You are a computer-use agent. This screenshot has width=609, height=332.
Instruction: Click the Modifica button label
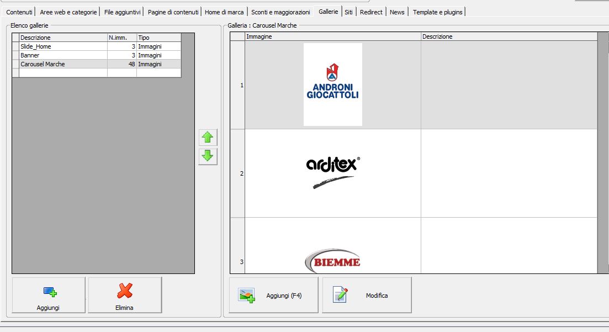click(x=377, y=296)
